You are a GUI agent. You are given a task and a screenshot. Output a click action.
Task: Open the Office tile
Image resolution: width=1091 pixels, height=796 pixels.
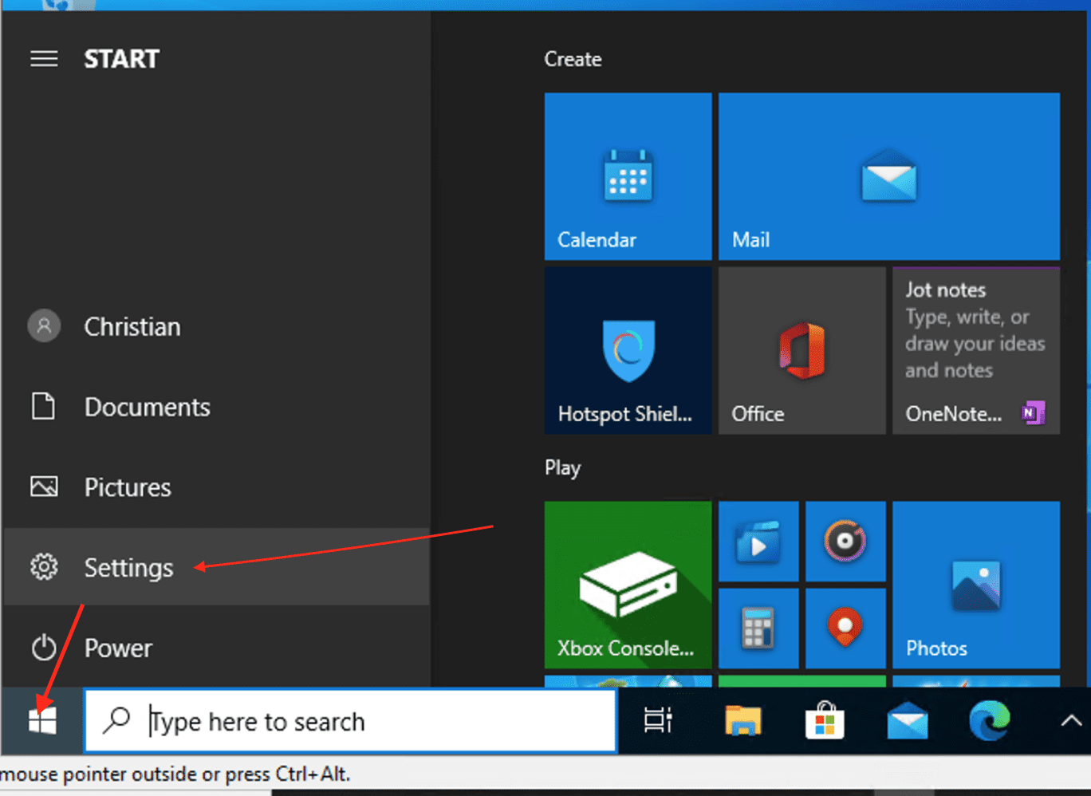coord(802,351)
